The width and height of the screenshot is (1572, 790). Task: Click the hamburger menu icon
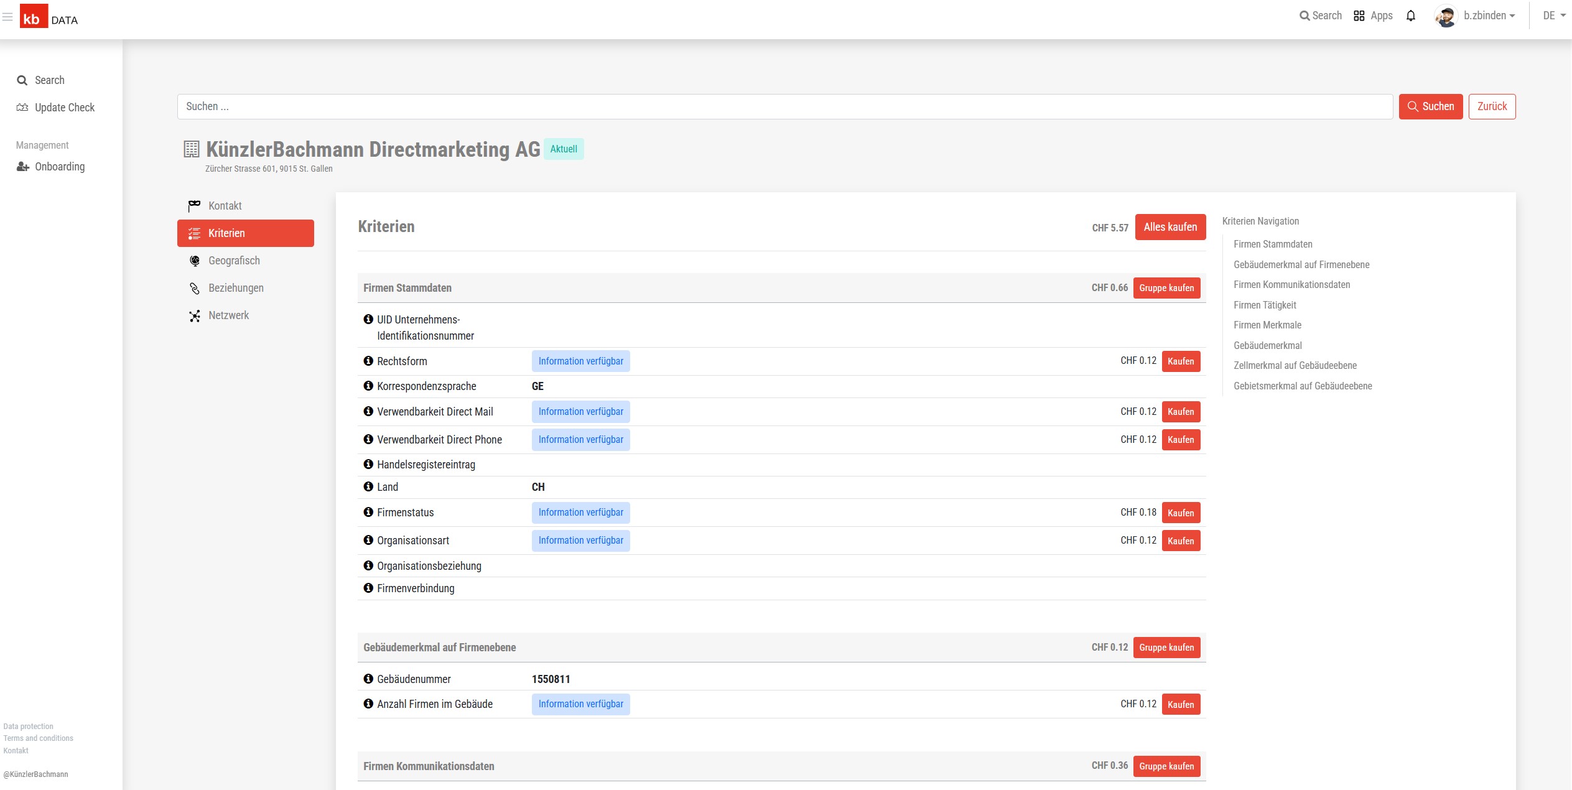click(7, 17)
